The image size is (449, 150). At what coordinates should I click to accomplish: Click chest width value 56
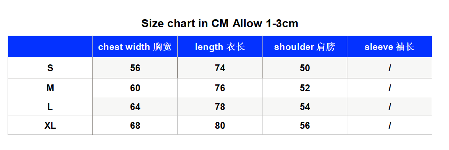[x=135, y=68]
